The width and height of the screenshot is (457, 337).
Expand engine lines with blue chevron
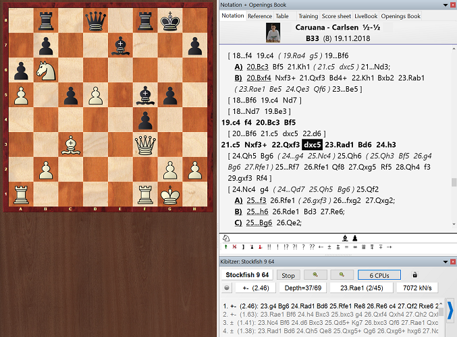point(450,309)
